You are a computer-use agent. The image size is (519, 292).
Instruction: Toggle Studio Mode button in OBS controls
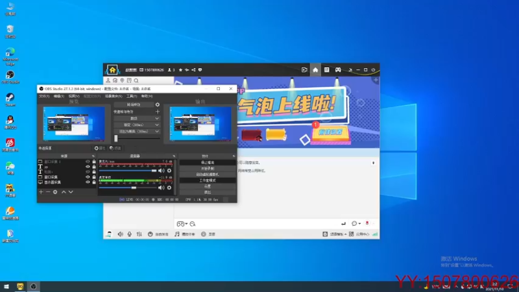pos(208,180)
